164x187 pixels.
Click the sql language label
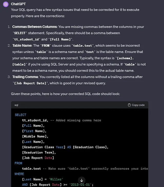(16, 105)
